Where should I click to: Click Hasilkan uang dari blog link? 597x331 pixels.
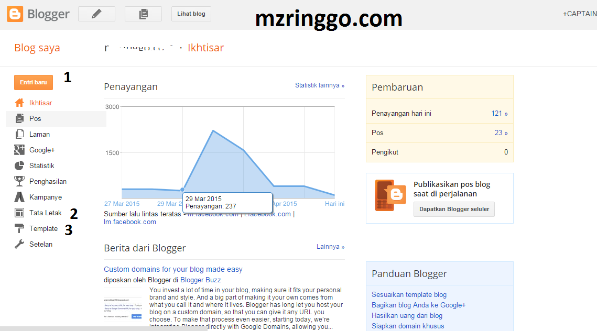tap(407, 315)
